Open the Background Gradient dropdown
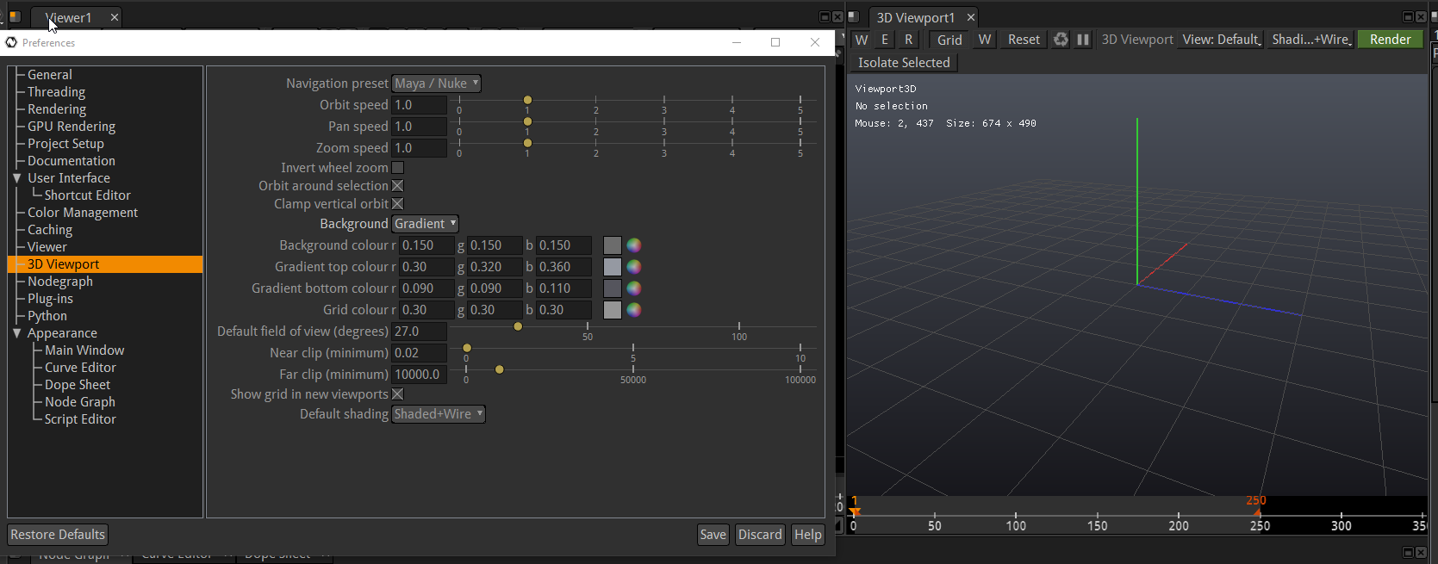The width and height of the screenshot is (1438, 564). click(x=426, y=224)
